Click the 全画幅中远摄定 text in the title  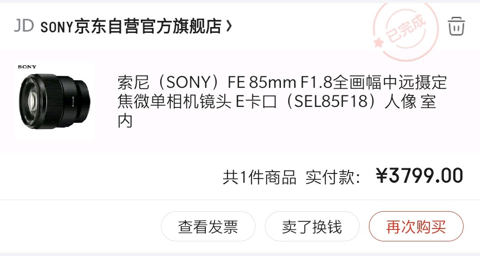(x=389, y=83)
